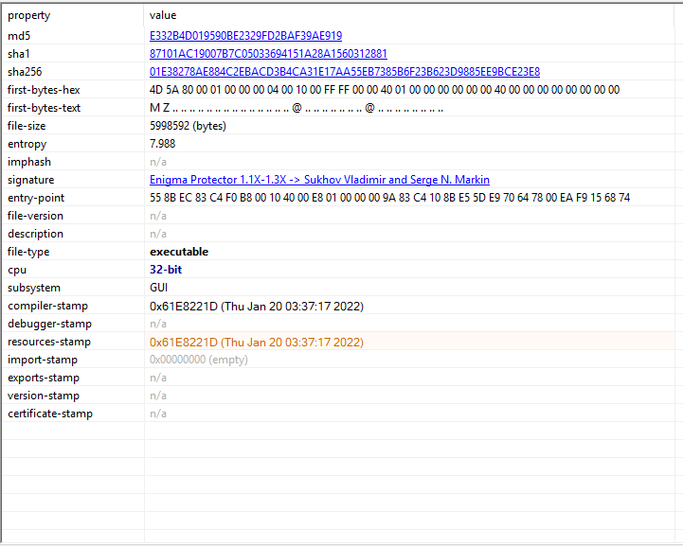Select the orange resources-stamp value

point(257,342)
